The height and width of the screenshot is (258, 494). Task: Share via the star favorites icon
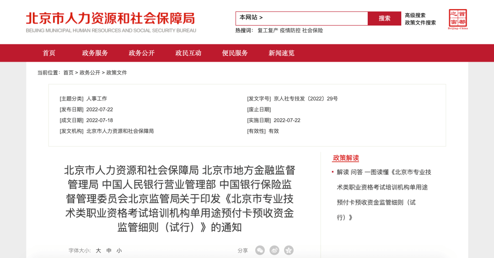(x=289, y=250)
